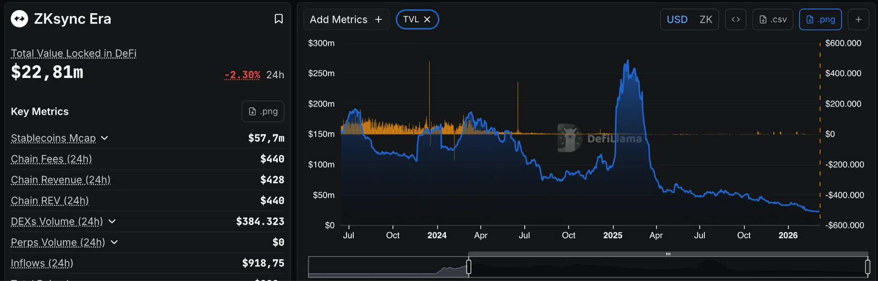The height and width of the screenshot is (281, 878).
Task: Open the Add Metrics menu
Action: tap(346, 20)
